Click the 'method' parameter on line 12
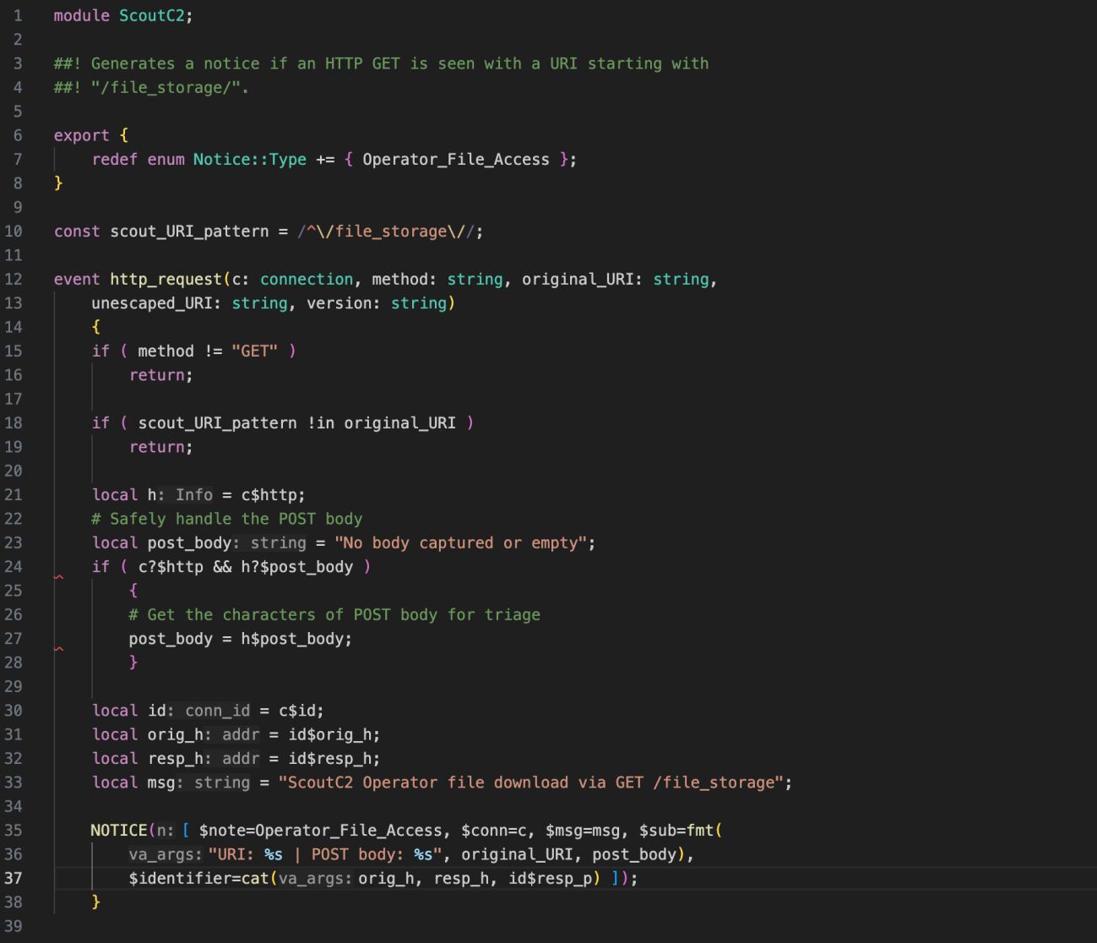The image size is (1097, 943). click(399, 279)
